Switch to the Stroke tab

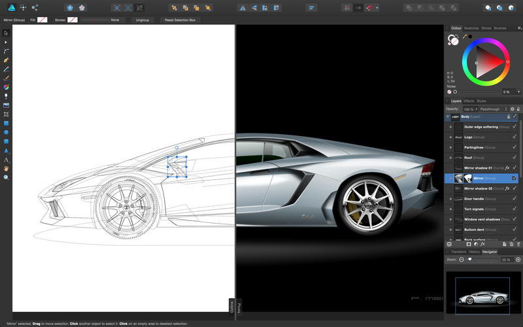point(486,28)
